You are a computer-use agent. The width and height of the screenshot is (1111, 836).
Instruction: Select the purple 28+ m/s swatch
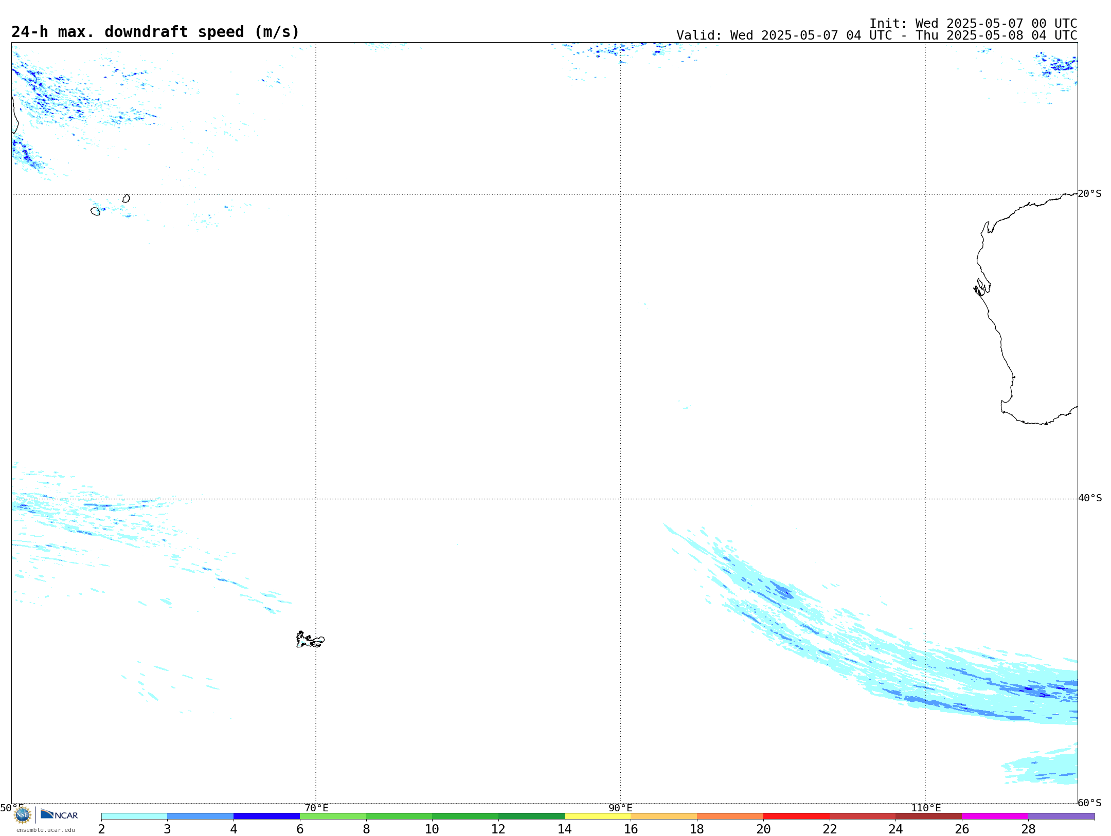1061,816
